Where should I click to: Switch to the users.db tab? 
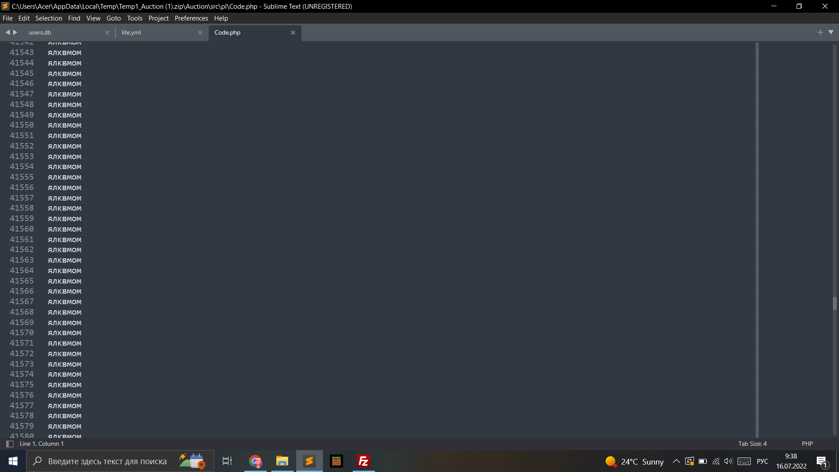(x=66, y=33)
